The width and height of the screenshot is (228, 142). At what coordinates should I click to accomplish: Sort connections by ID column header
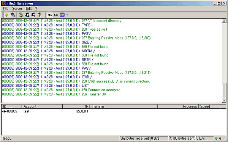coord(12,106)
